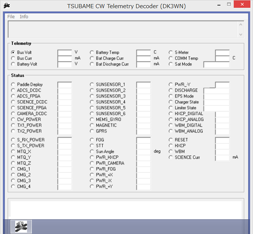Screen dimensions: 253x234
Task: Open the Info menu
Action: 24,17
